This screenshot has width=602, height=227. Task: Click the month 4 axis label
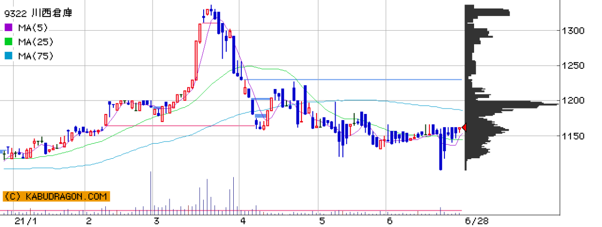point(243,221)
